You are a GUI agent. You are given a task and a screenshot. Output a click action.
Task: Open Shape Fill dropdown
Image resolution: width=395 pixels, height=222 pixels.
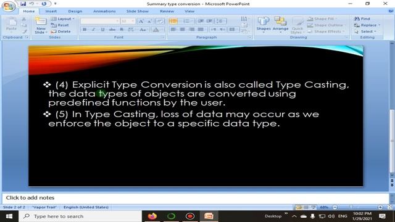point(322,19)
